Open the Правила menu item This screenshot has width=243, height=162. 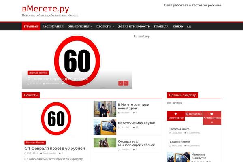click(x=161, y=26)
